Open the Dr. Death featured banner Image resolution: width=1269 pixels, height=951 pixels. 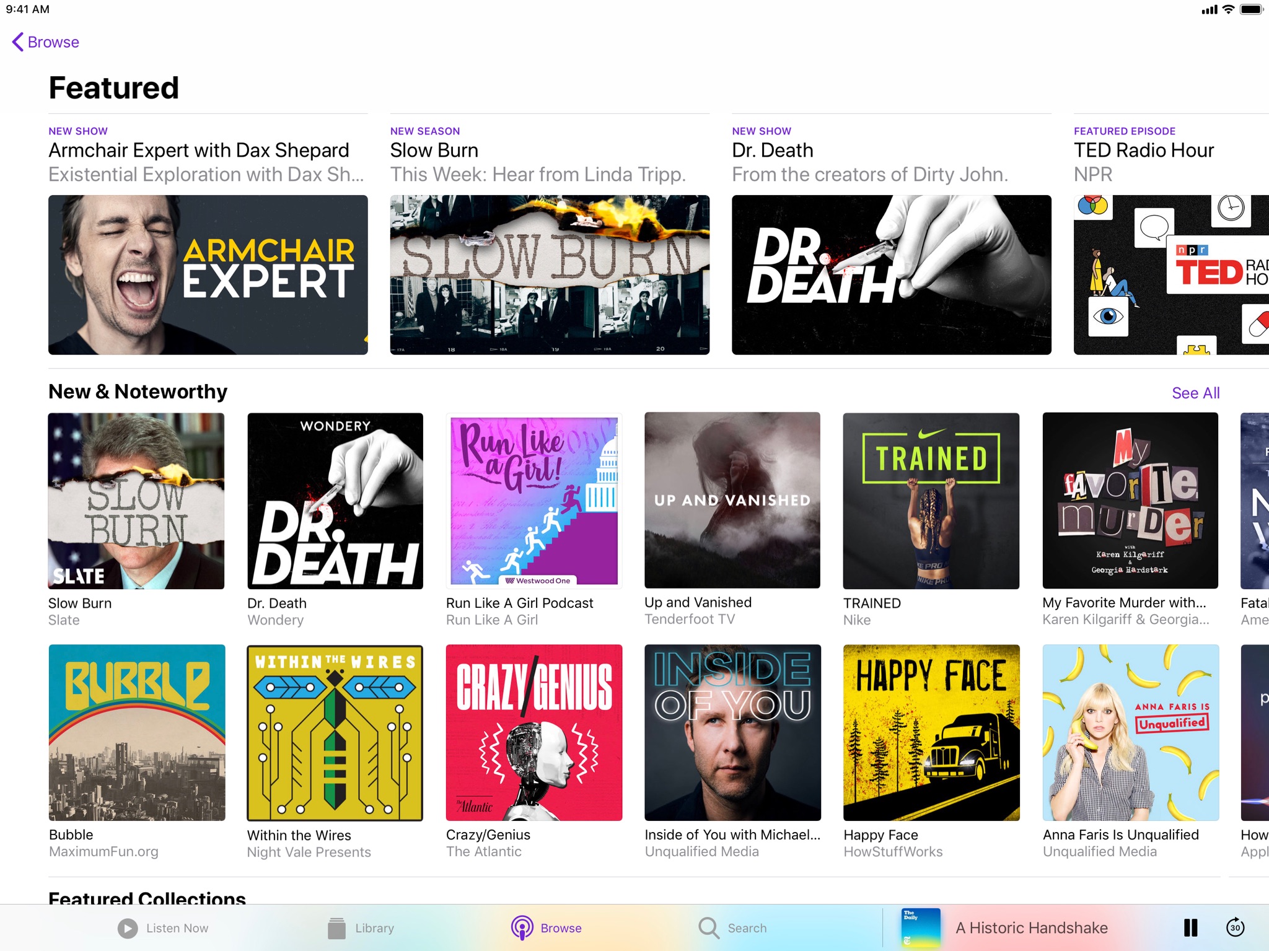[892, 275]
